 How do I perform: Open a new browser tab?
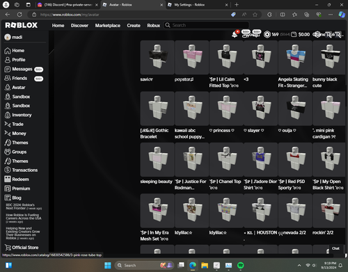tap(237, 5)
